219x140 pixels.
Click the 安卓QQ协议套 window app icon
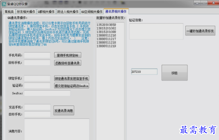[x=4, y=4]
